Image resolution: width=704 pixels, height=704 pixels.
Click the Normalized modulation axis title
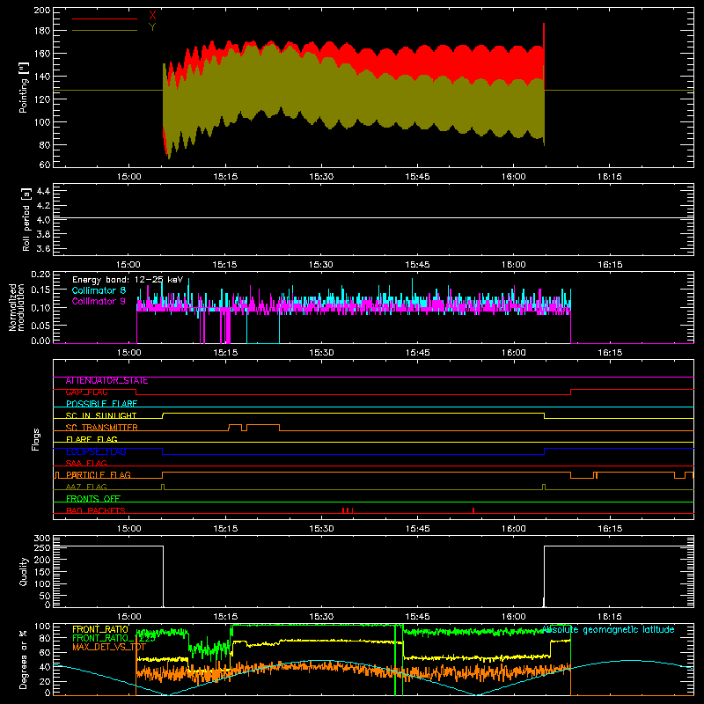17,307
